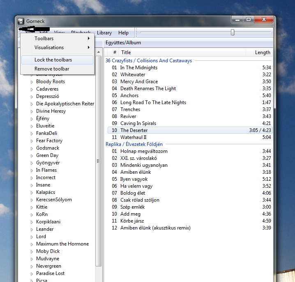Screen dimensions: 295x282
Task: Select Kalapács in the library tree
Action: 46,192
